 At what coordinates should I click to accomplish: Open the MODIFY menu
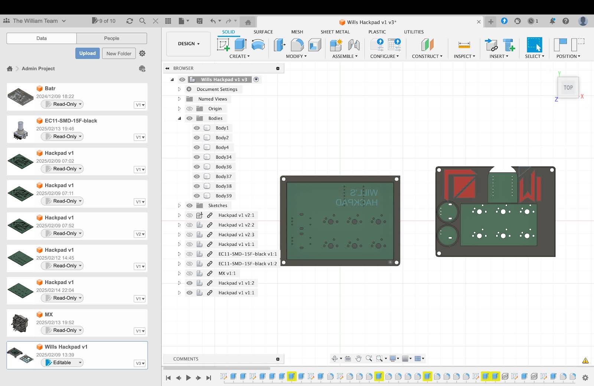click(296, 56)
